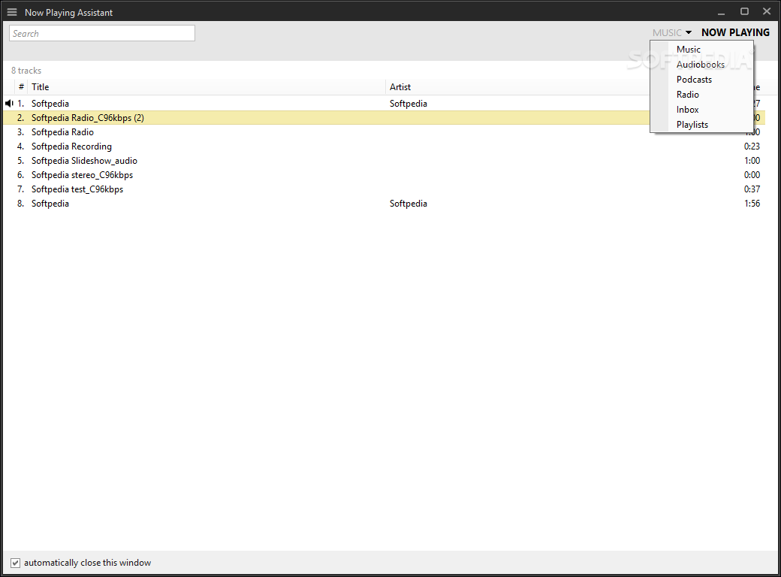Select track Softpedia Radio_C96kbps (2)
The height and width of the screenshot is (577, 781).
(88, 118)
